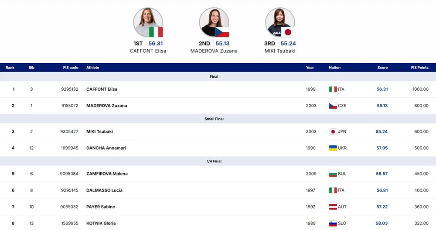Open DANCHA Annamari athlete profile
Viewport: 436px width, 230px height.
point(106,148)
